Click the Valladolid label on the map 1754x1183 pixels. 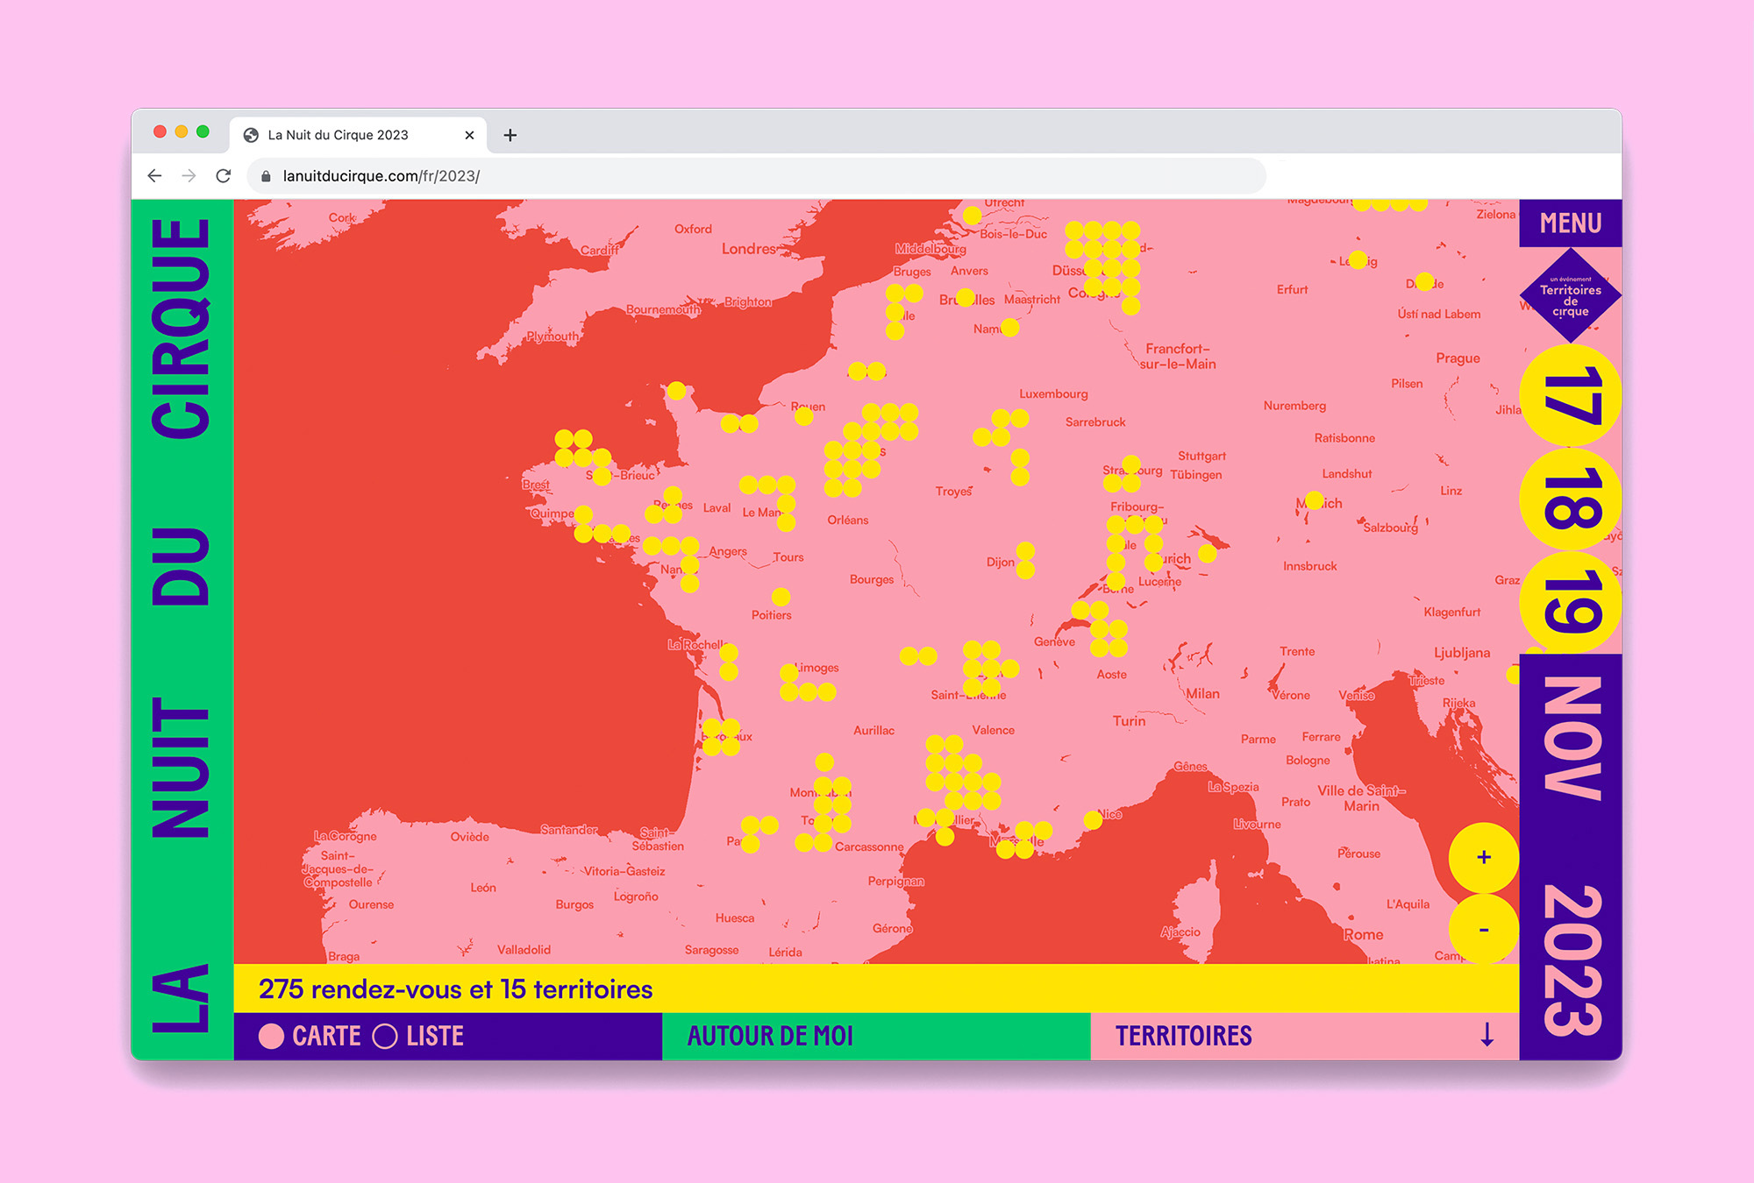click(524, 950)
